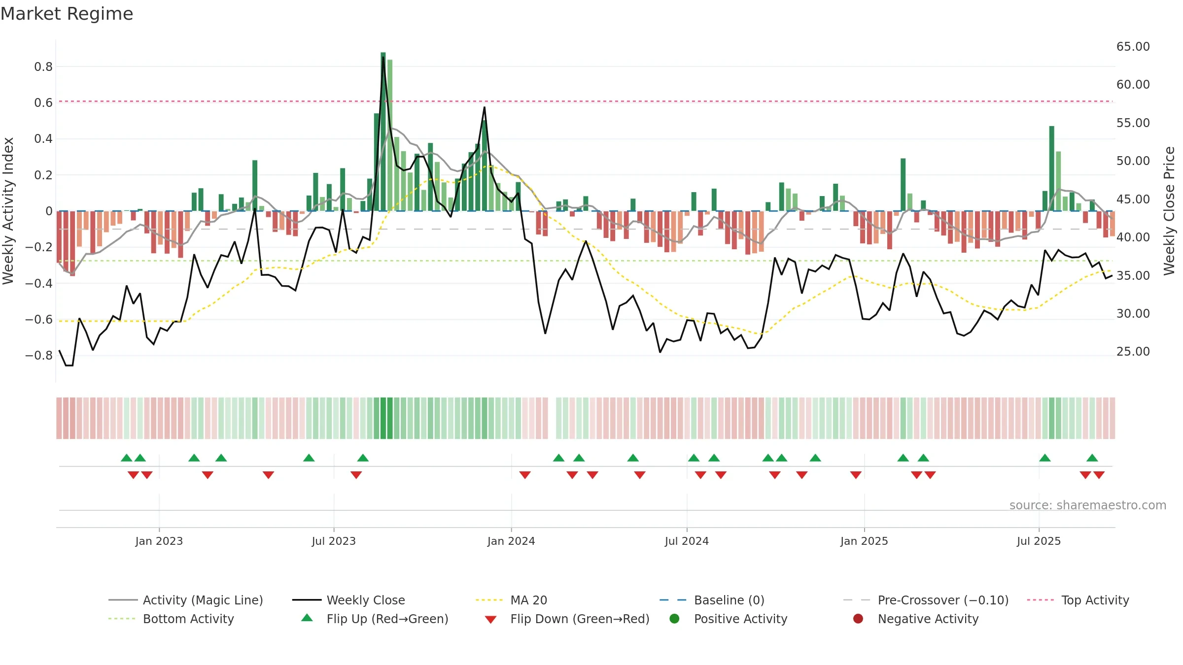
Task: Click the source: sharemaestro.com text
Action: (x=1088, y=505)
